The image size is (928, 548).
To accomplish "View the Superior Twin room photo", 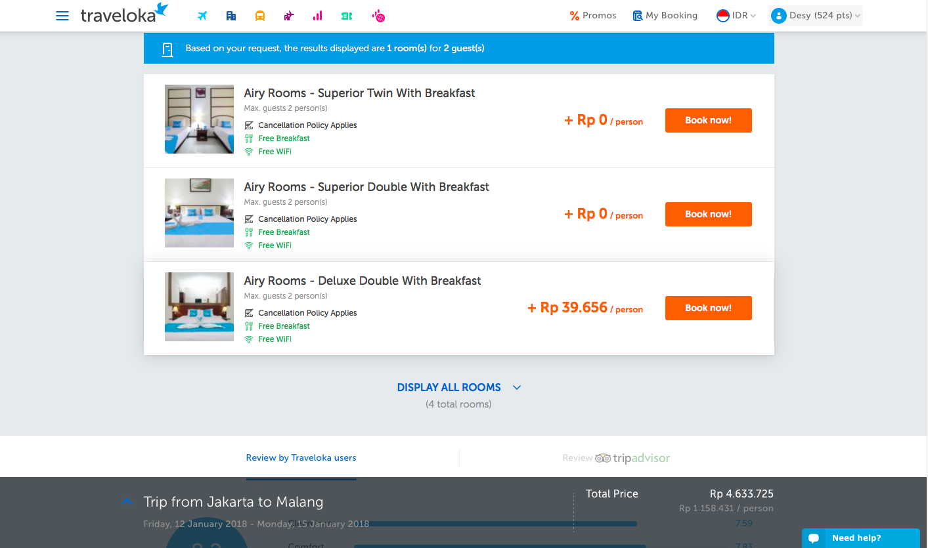I will pyautogui.click(x=199, y=119).
